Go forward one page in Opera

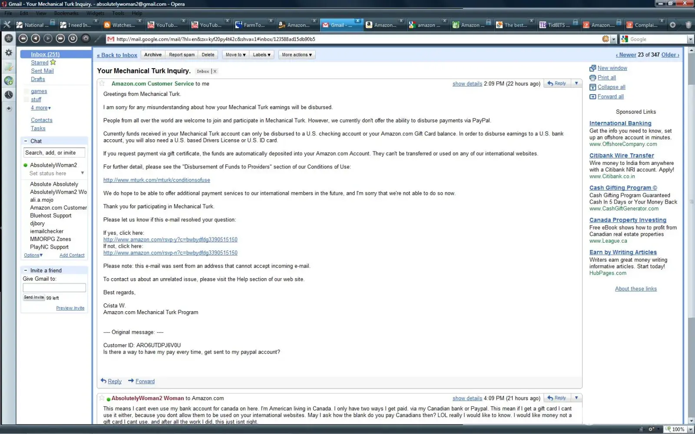(x=48, y=39)
